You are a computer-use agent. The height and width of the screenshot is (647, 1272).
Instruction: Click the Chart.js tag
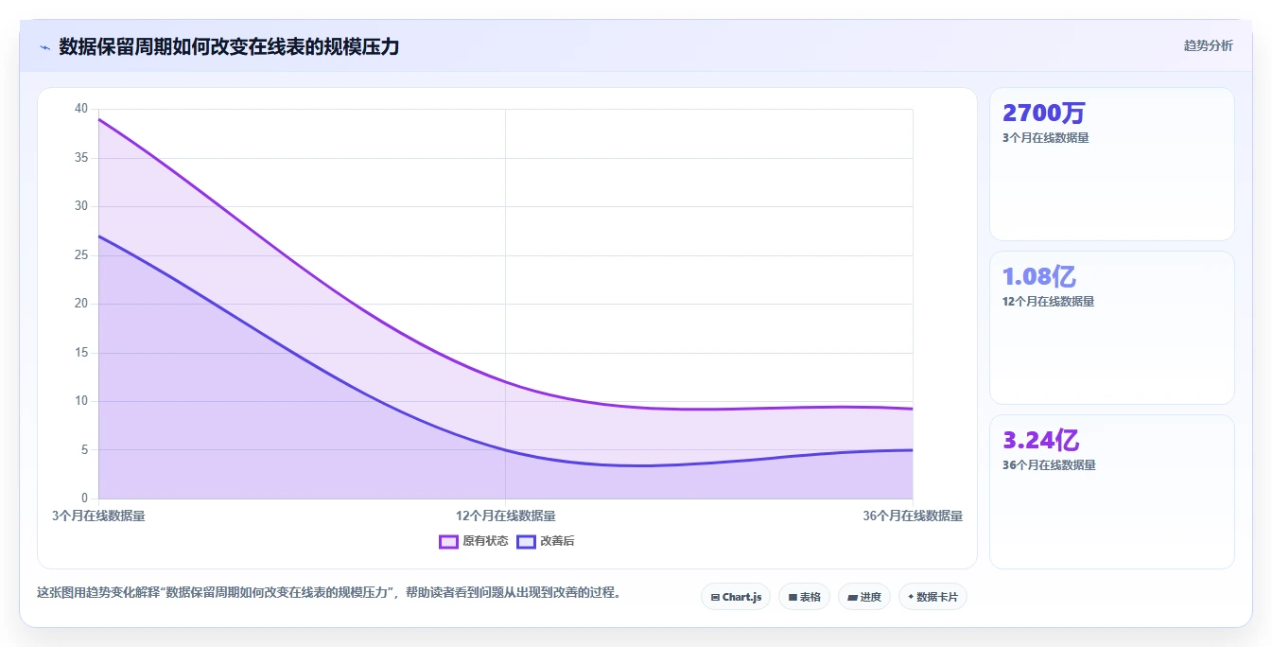tap(736, 597)
